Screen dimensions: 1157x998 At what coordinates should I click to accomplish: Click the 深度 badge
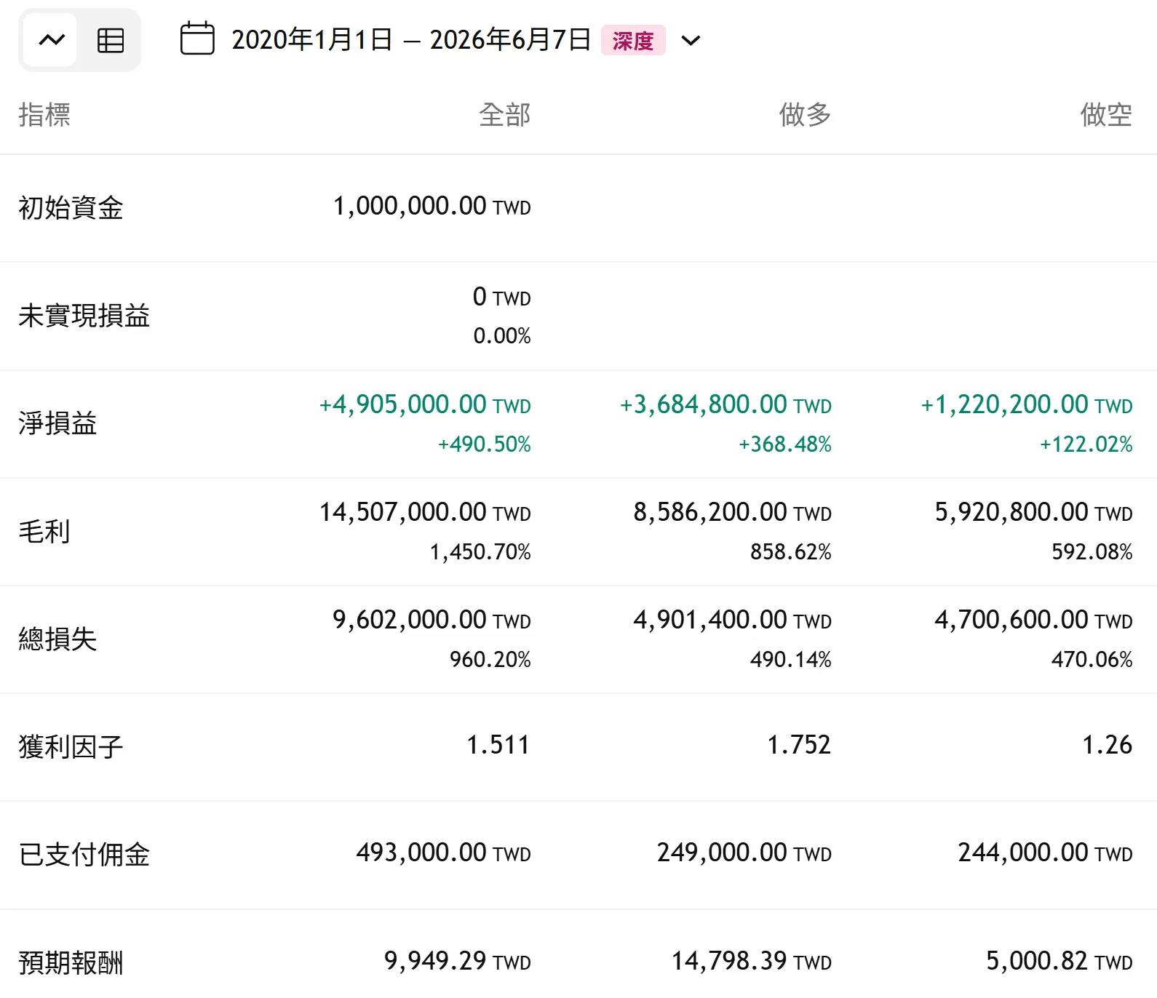(x=633, y=41)
